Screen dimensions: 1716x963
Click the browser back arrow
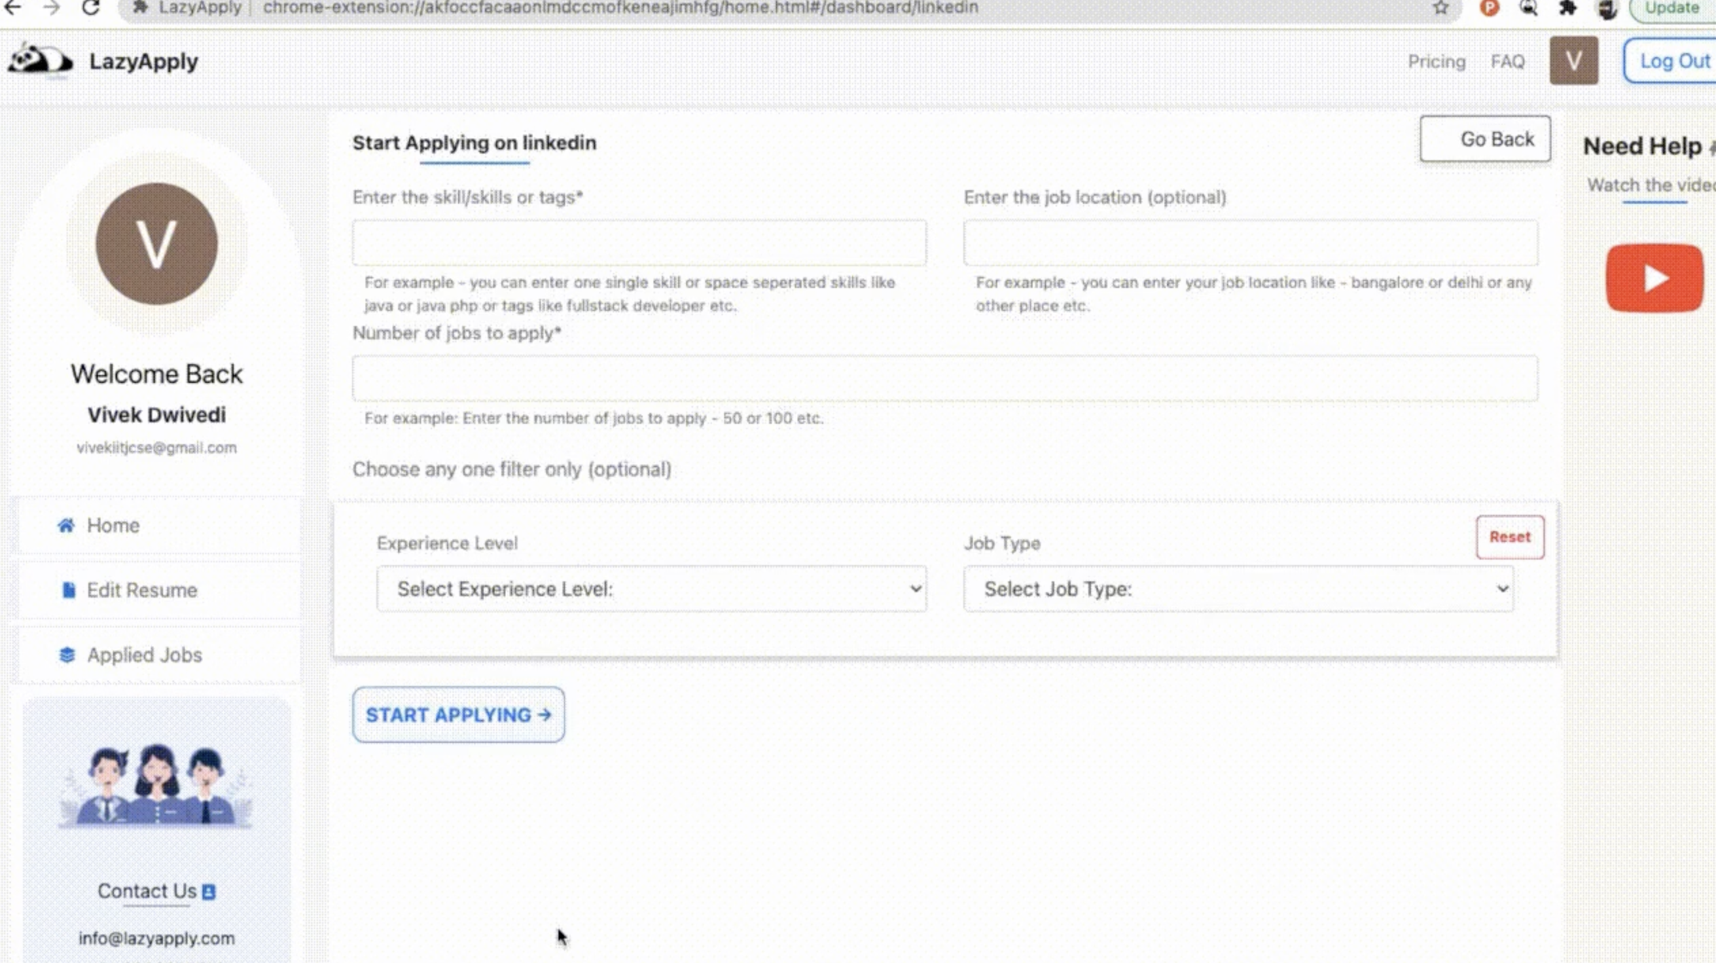[x=12, y=7]
